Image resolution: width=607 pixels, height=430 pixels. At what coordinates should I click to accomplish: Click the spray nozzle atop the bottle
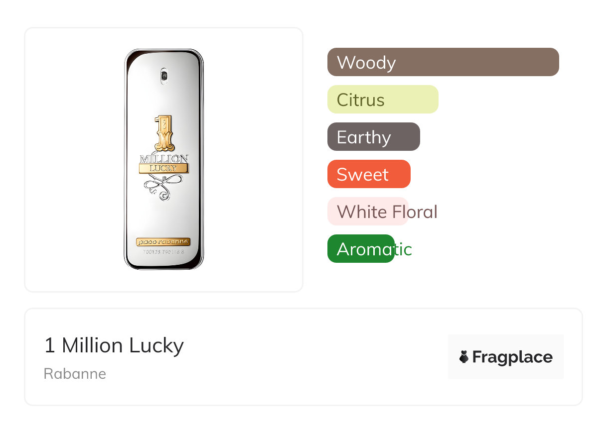[x=164, y=76]
